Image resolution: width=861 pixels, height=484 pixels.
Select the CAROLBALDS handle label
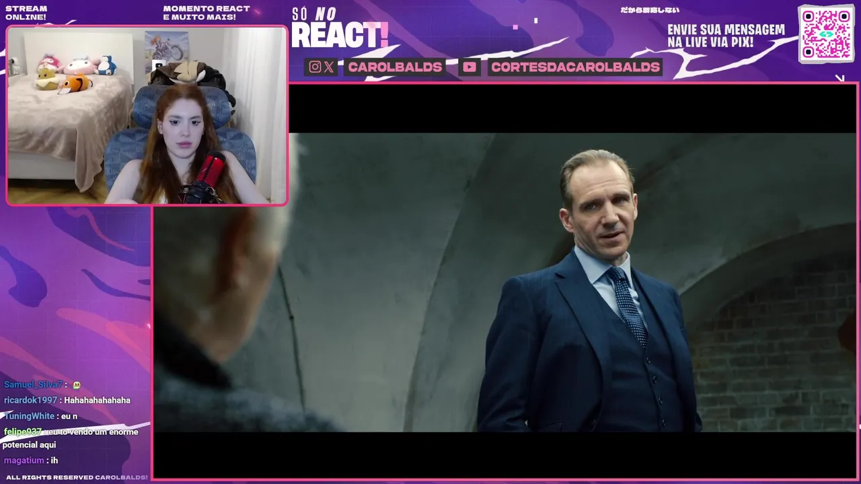[395, 67]
